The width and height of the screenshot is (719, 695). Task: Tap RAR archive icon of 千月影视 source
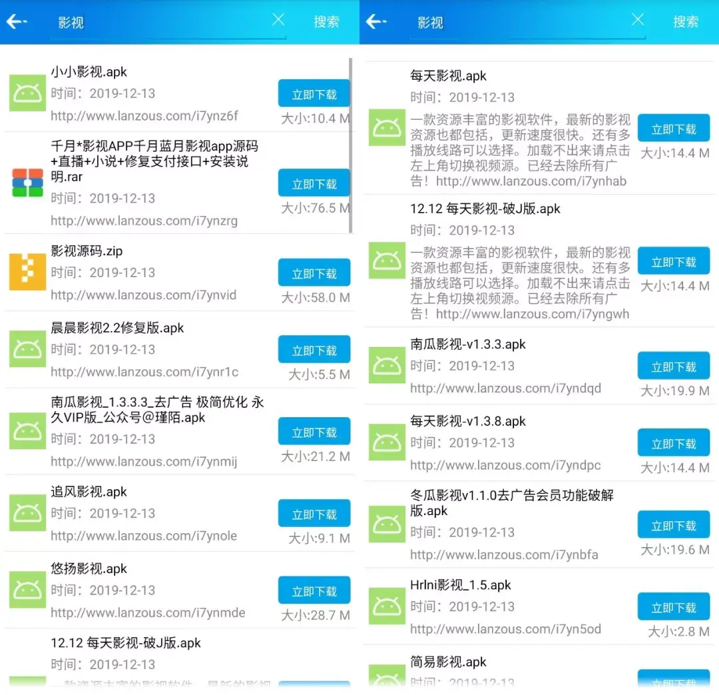[x=27, y=183]
